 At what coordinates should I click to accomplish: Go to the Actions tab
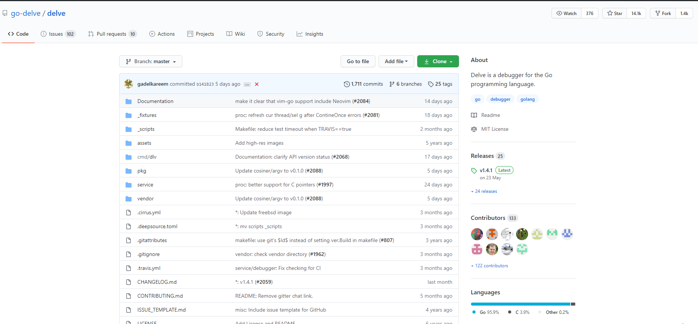162,34
